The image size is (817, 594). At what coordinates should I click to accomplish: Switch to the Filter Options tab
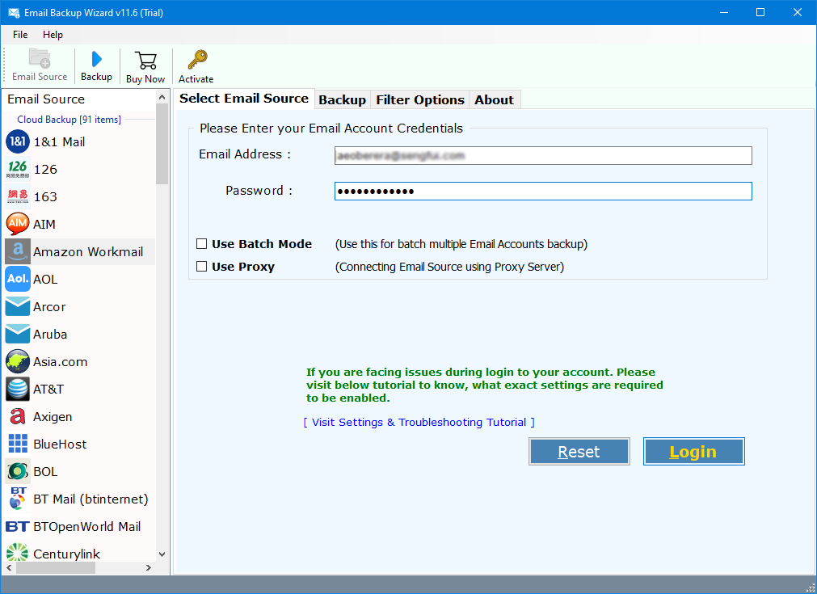click(420, 100)
